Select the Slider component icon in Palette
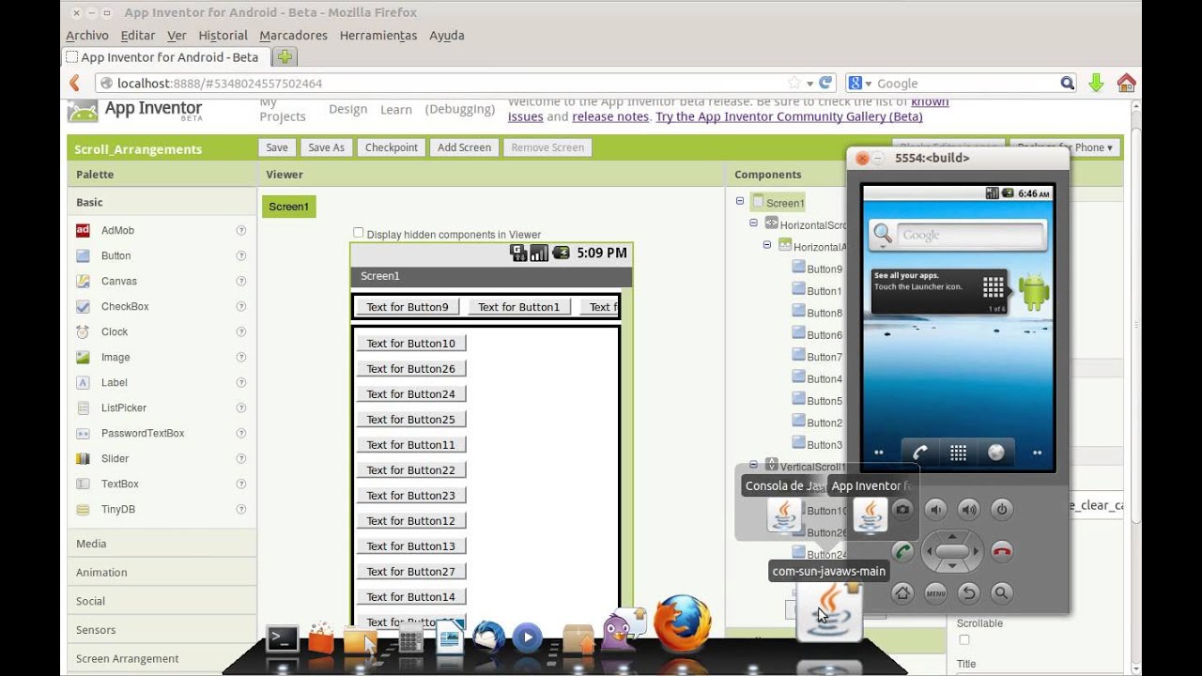 83,458
